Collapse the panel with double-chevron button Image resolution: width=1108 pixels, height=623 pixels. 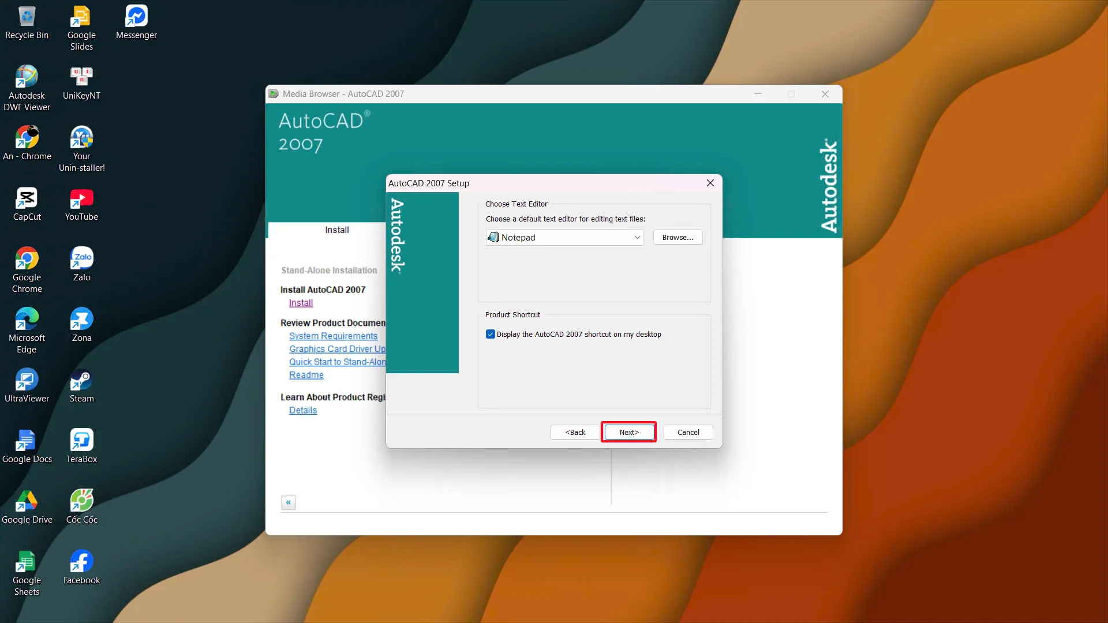288,502
